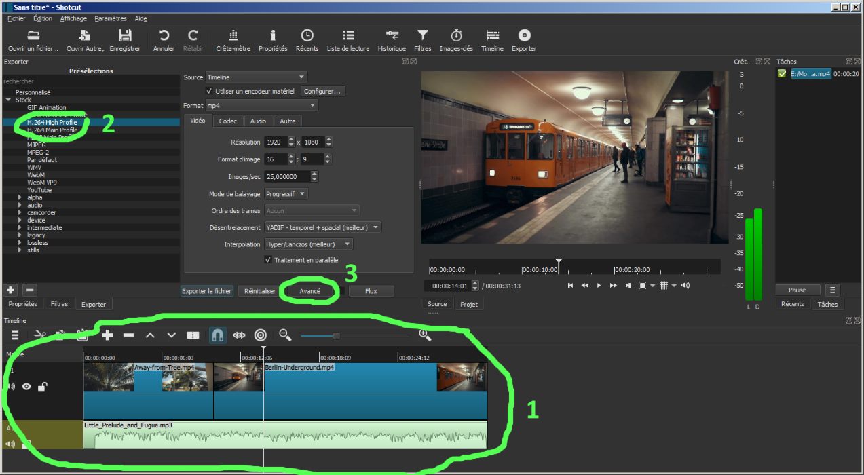Expand the Interpolation dropdown list
This screenshot has width=864, height=475.
308,244
